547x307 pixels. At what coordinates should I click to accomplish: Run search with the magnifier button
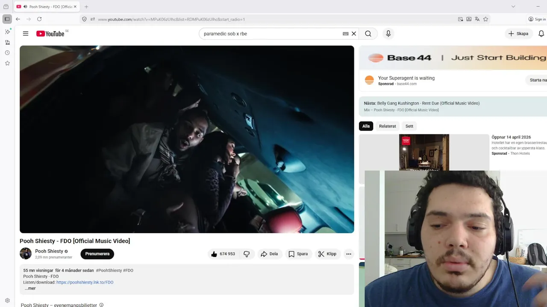coord(368,34)
